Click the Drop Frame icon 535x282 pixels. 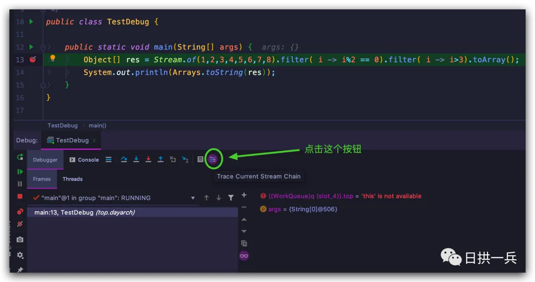click(x=173, y=159)
